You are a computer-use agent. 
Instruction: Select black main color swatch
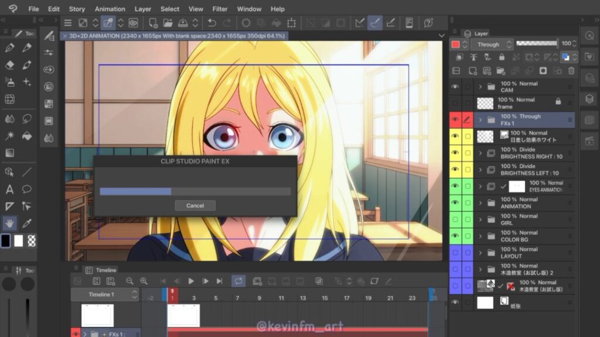pyautogui.click(x=5, y=240)
